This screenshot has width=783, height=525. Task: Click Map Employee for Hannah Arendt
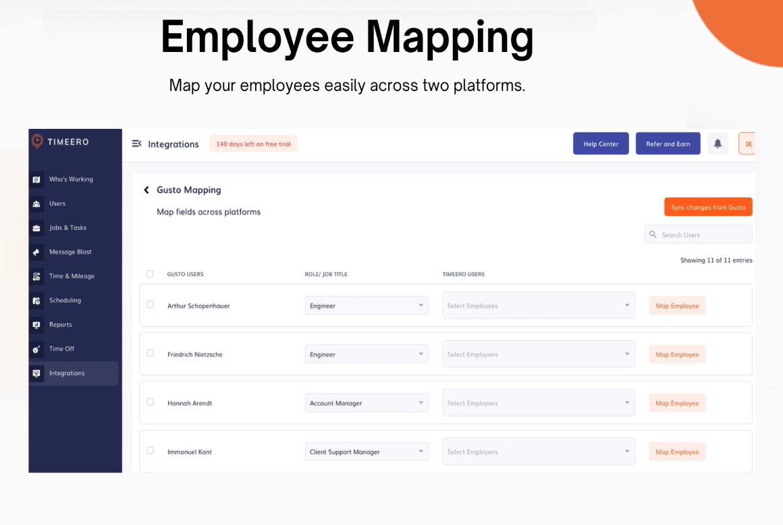(x=677, y=403)
